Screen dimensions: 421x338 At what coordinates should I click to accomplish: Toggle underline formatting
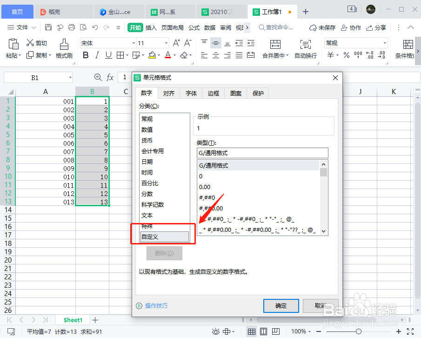108,55
